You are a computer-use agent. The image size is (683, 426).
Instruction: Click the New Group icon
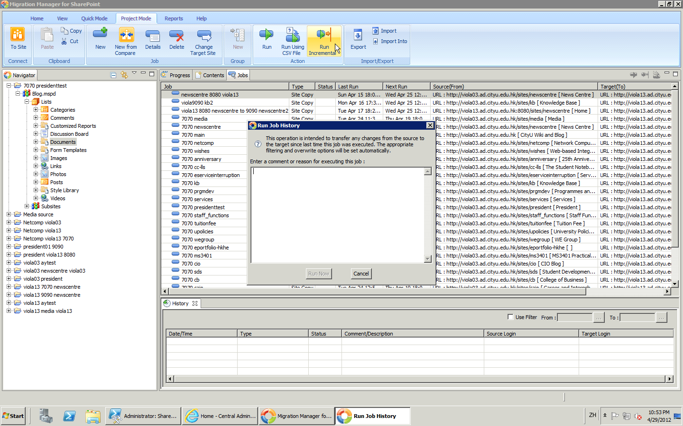[x=238, y=35]
